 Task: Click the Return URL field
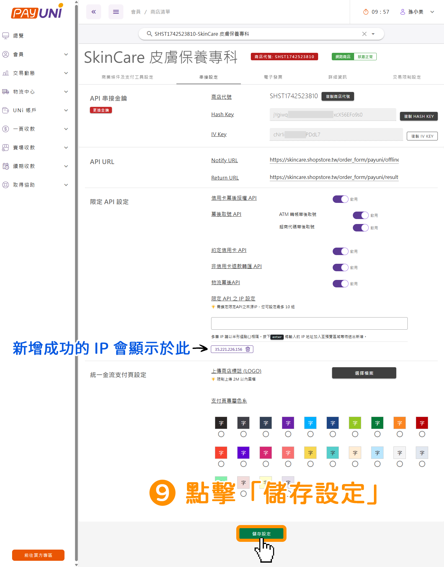(334, 177)
